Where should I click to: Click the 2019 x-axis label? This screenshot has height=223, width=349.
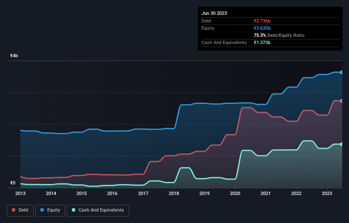(x=204, y=193)
